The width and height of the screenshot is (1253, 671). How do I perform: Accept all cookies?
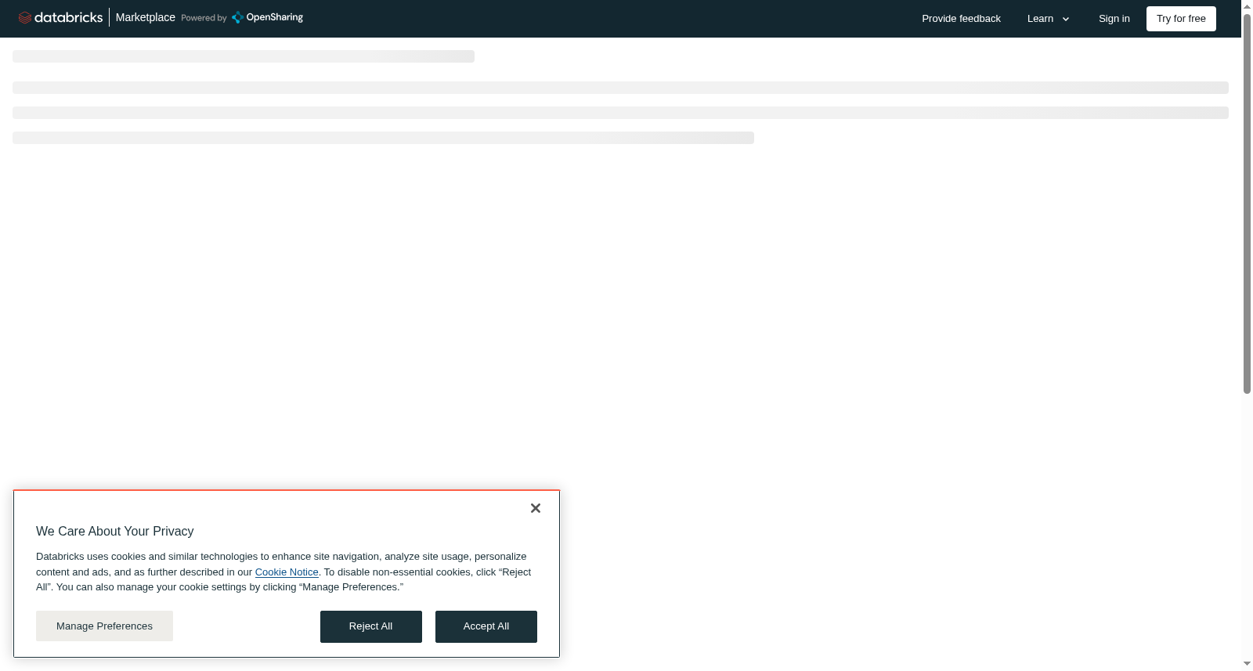click(x=486, y=626)
